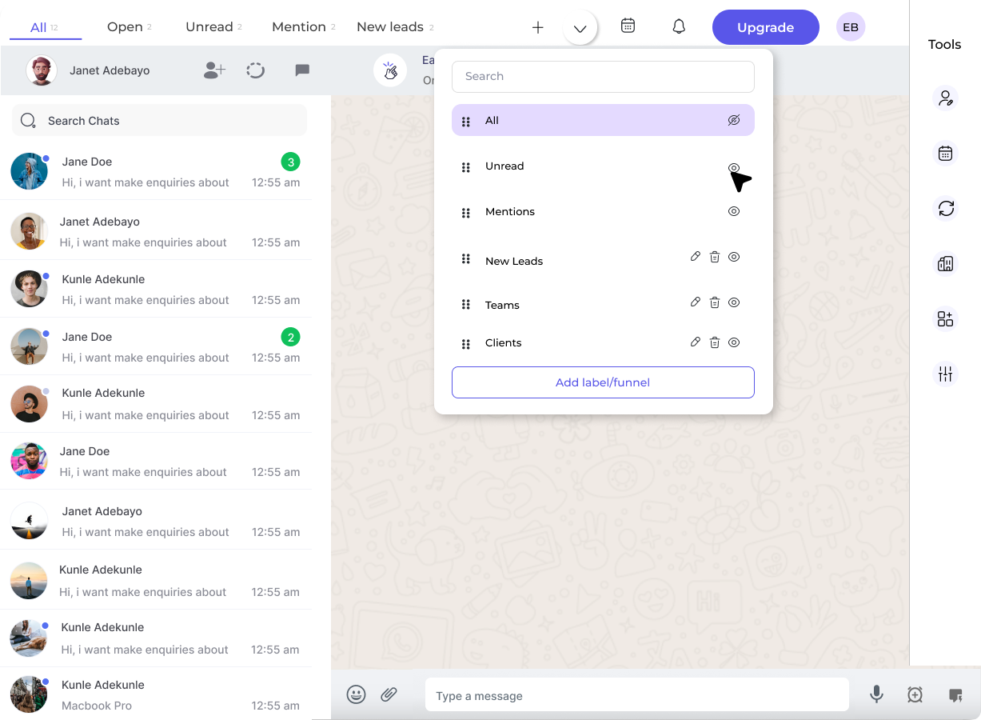Click the waving hand icon in chat header
Screen dimensions: 981x720
click(389, 70)
